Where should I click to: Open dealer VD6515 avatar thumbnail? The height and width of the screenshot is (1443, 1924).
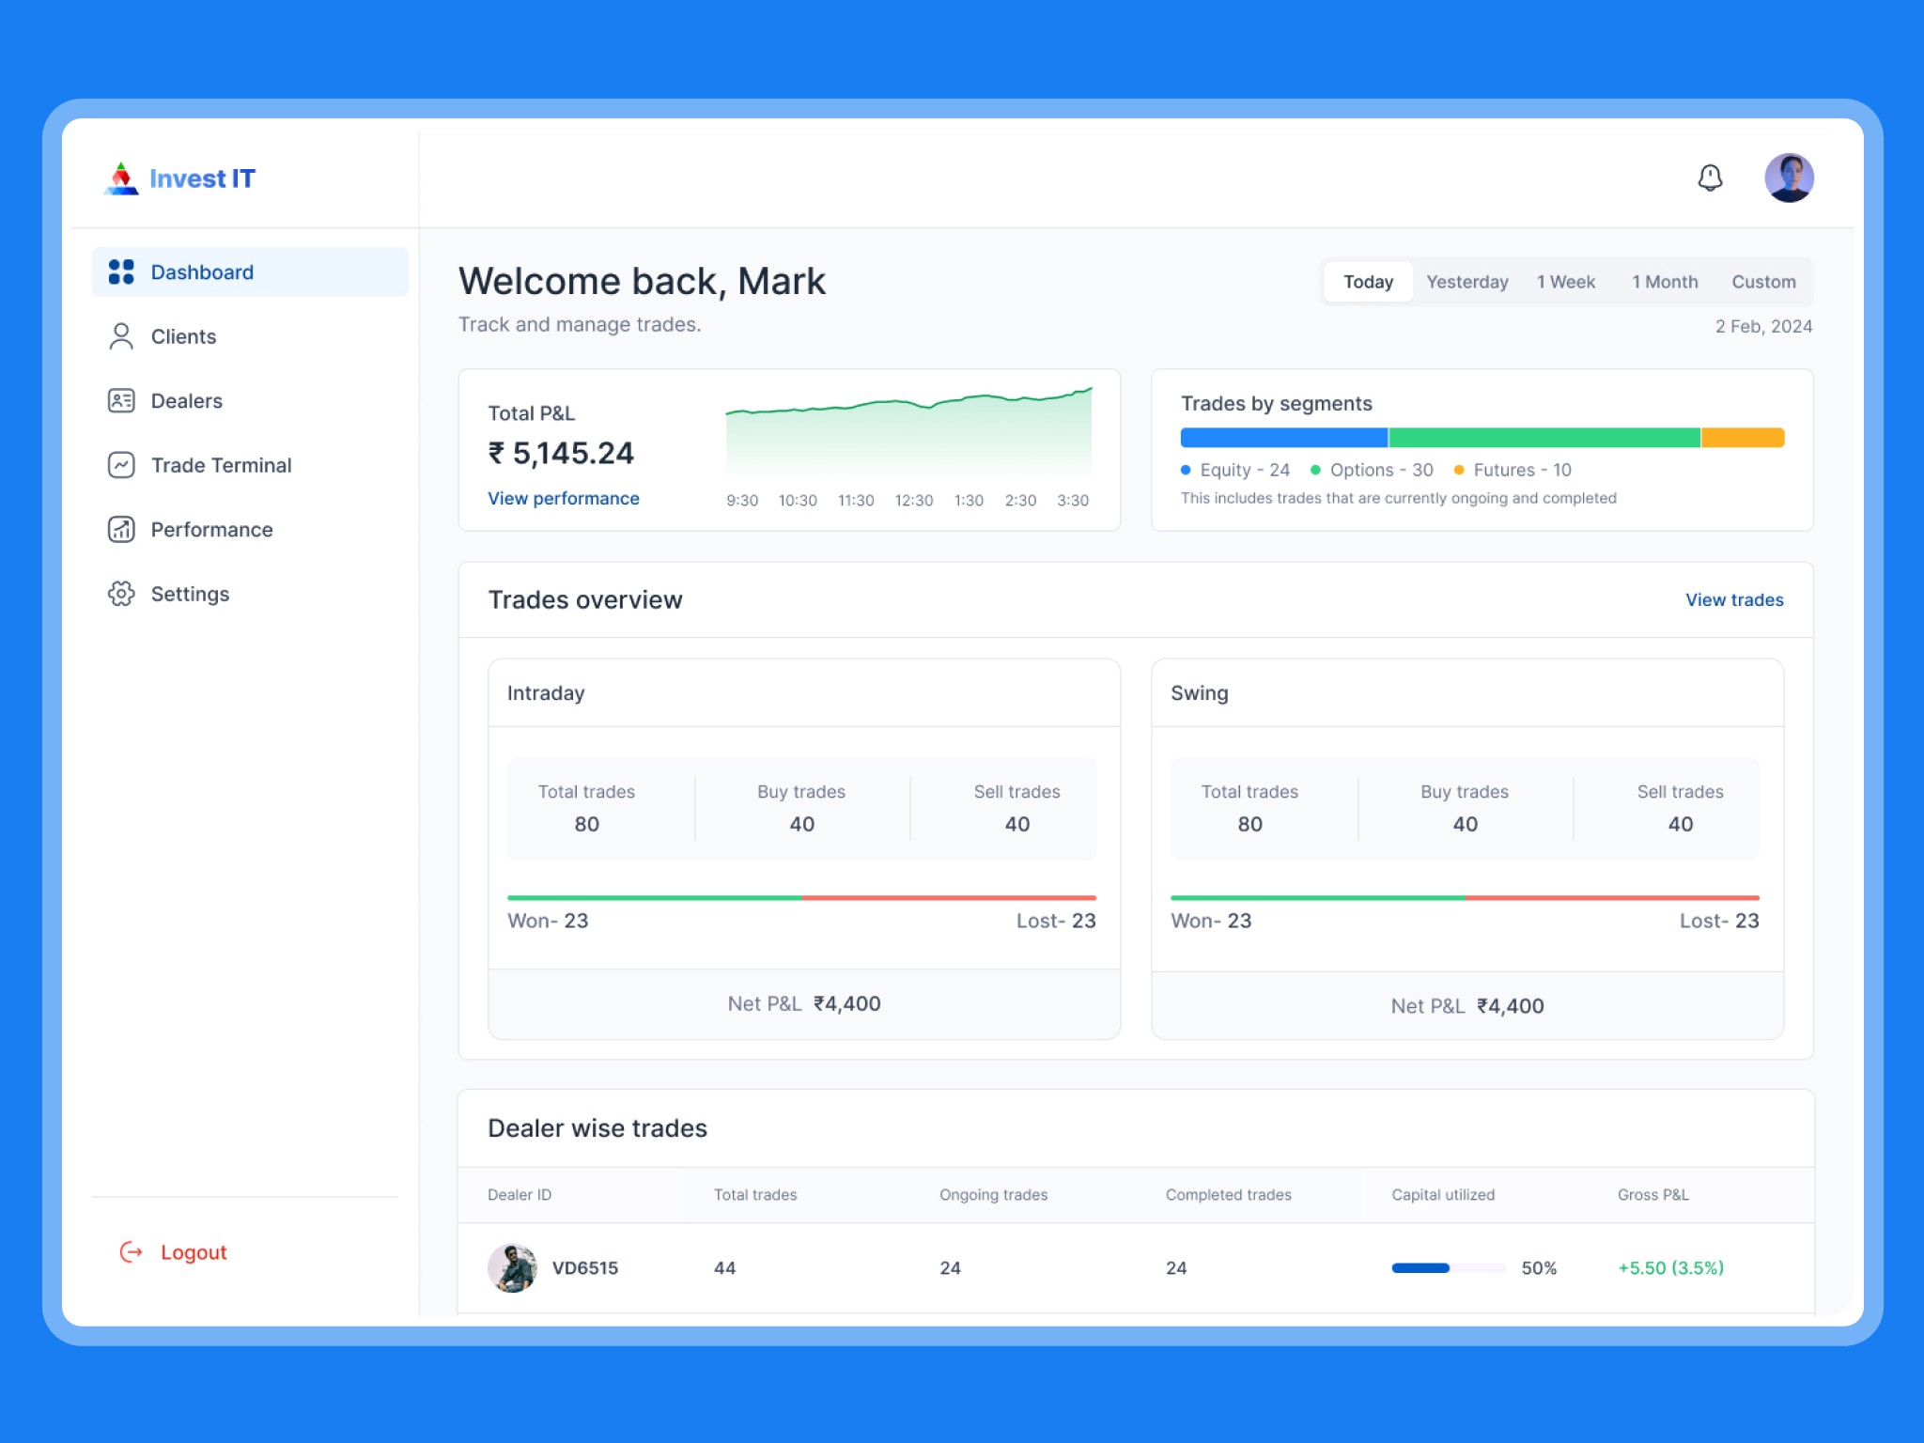(512, 1268)
